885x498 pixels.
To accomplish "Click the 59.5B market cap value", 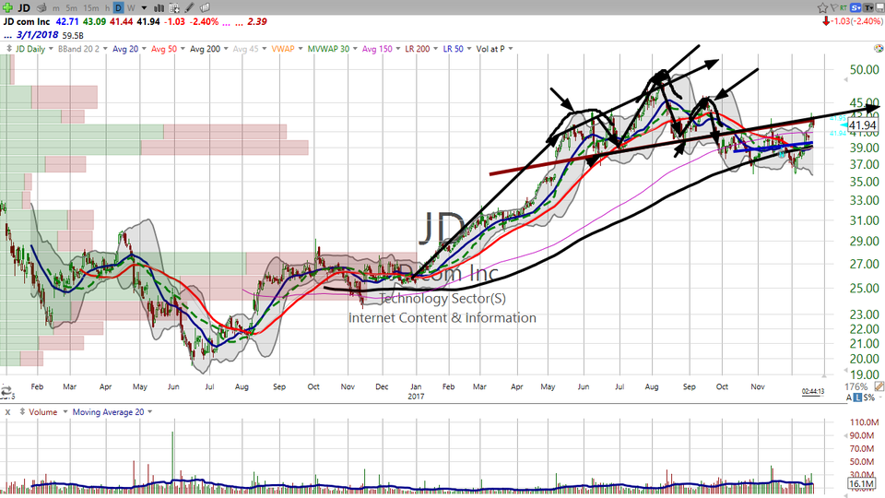I will click(x=73, y=36).
